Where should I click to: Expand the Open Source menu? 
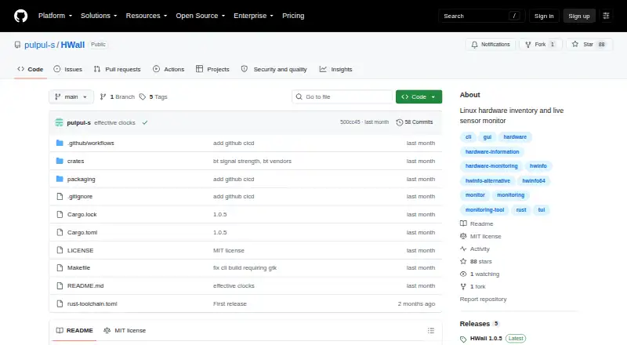(201, 16)
